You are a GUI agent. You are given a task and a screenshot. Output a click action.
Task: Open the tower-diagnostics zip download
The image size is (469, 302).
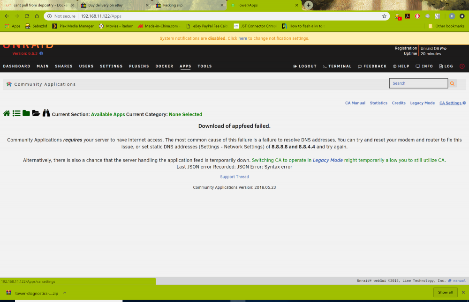32,293
